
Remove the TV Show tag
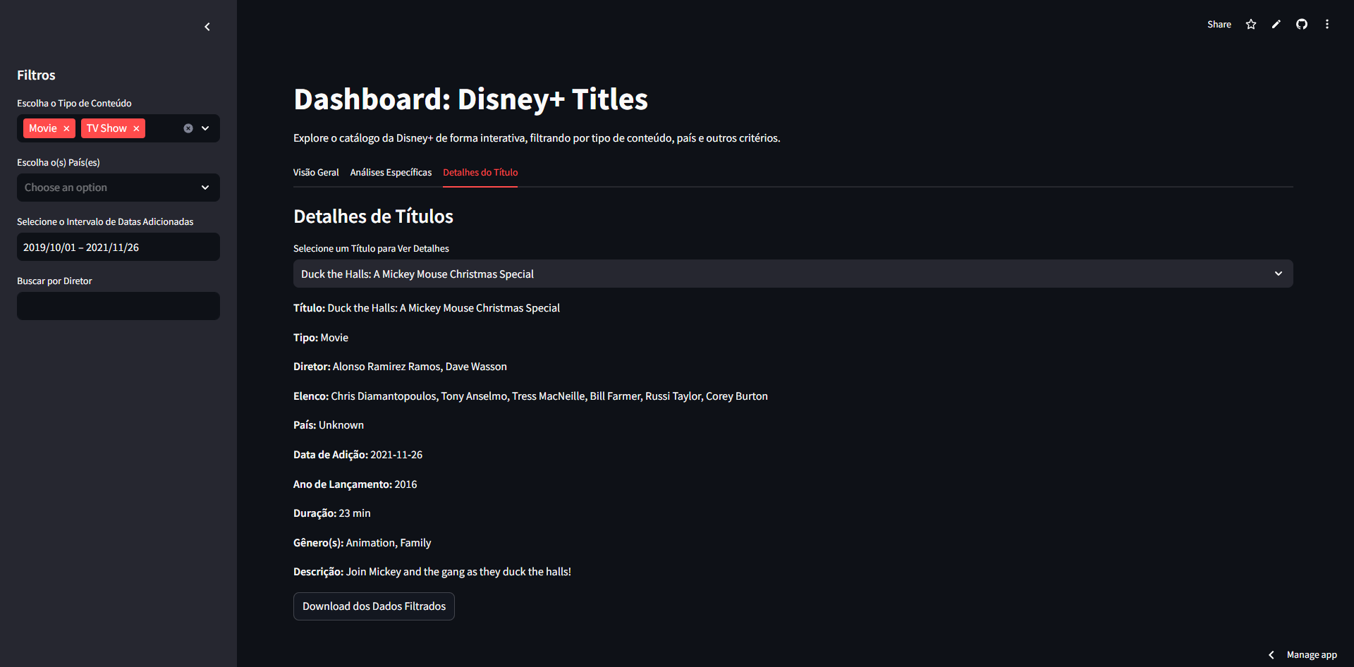click(136, 128)
